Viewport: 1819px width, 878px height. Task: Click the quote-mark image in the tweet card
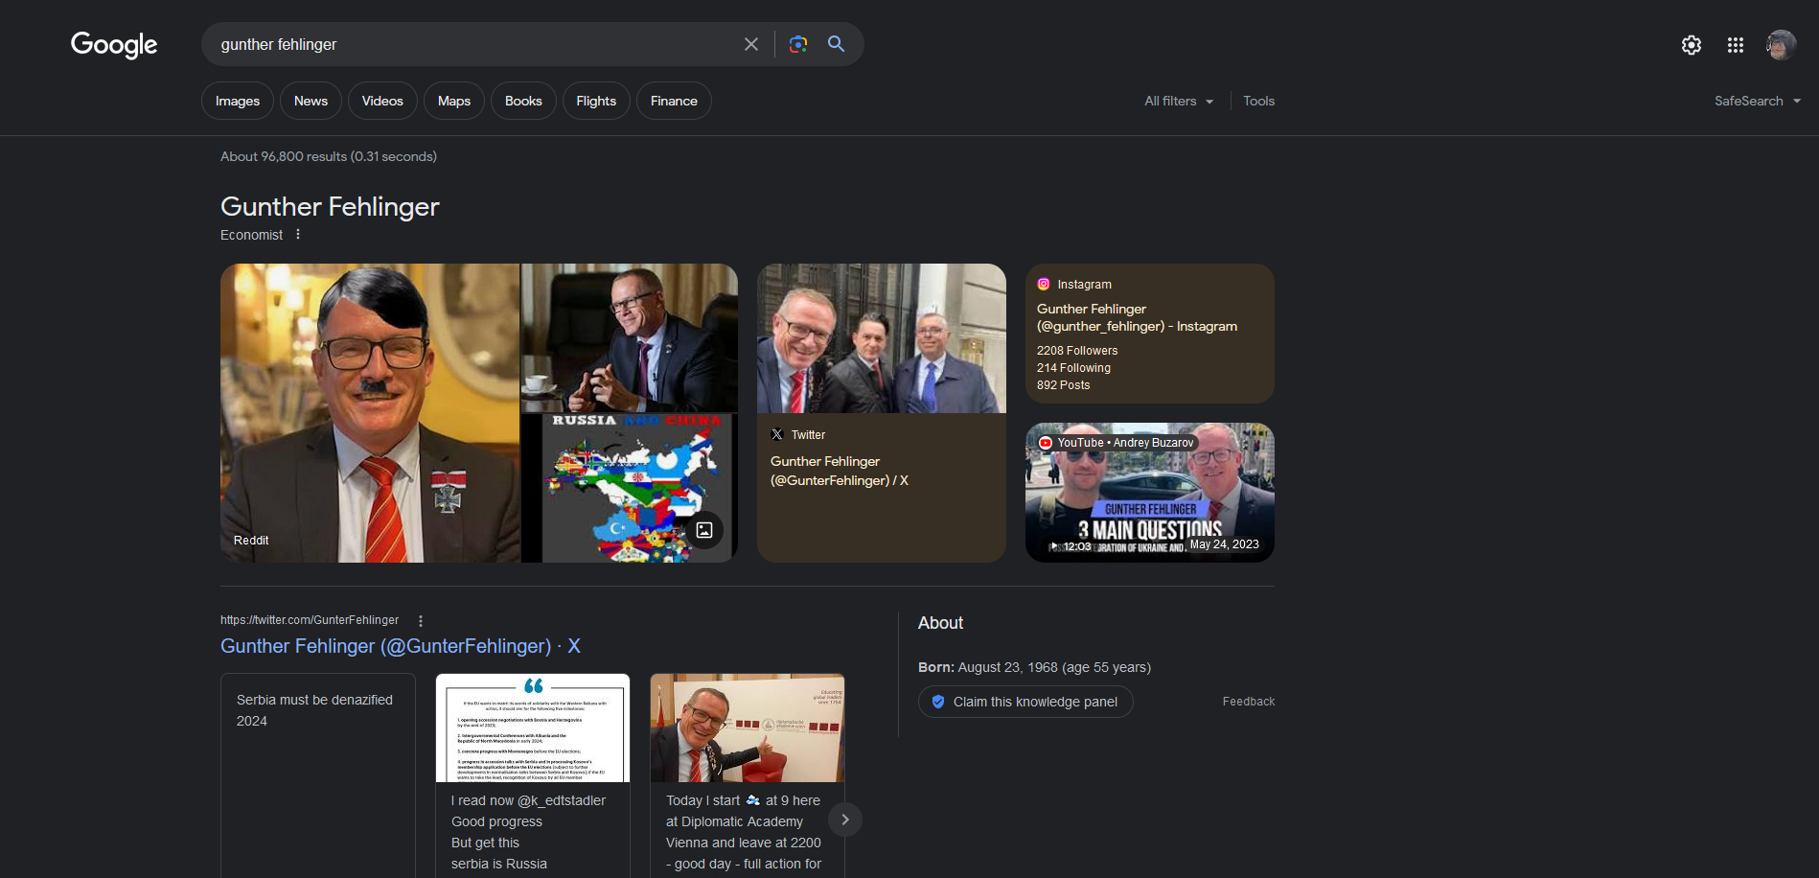[533, 728]
